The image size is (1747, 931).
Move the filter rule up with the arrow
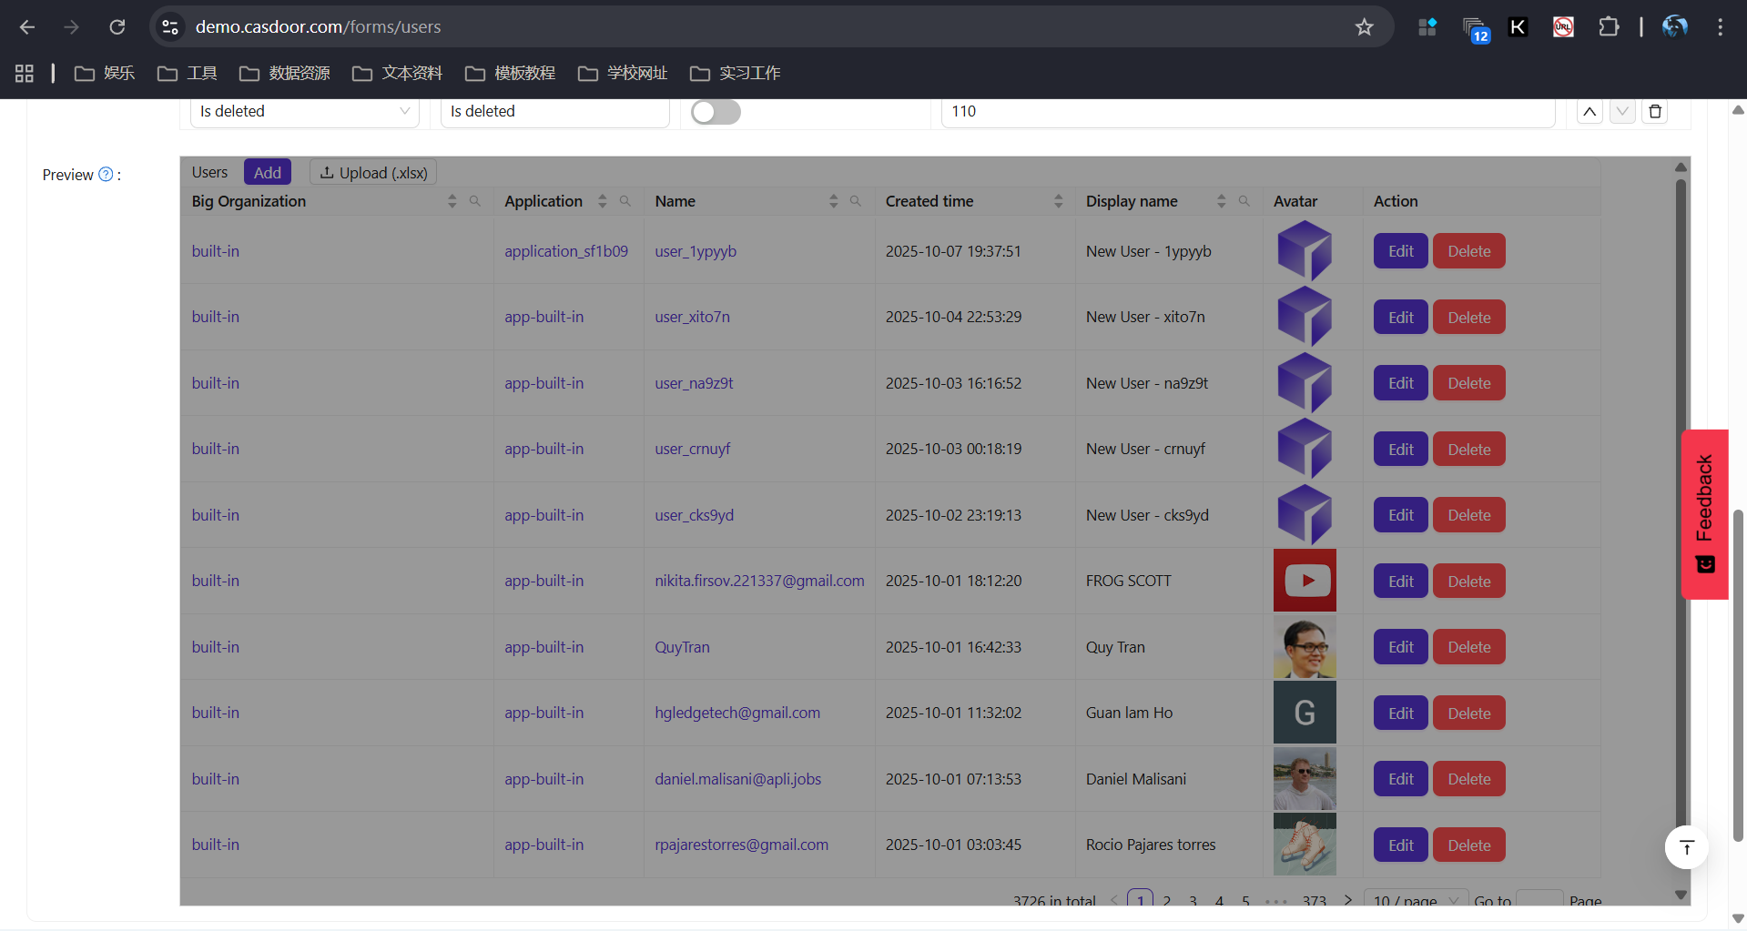pyautogui.click(x=1590, y=111)
